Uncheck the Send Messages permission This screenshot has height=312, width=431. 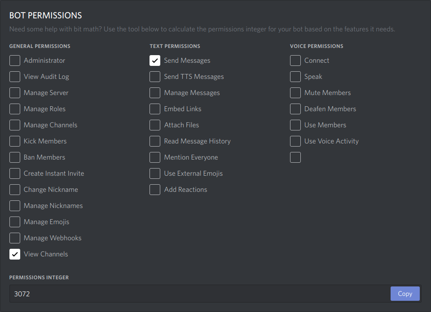point(155,61)
